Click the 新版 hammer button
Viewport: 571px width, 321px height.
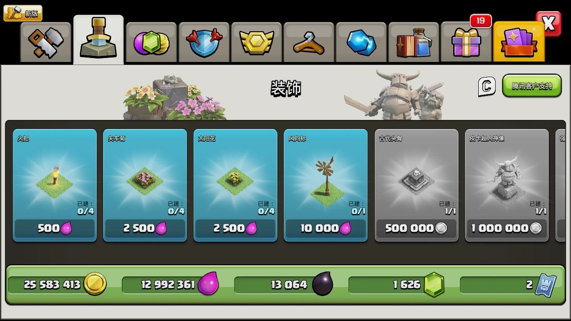(x=23, y=13)
